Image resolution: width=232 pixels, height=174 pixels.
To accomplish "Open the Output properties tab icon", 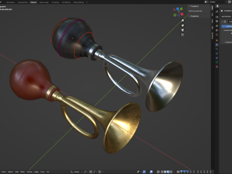I will [x=217, y=21].
